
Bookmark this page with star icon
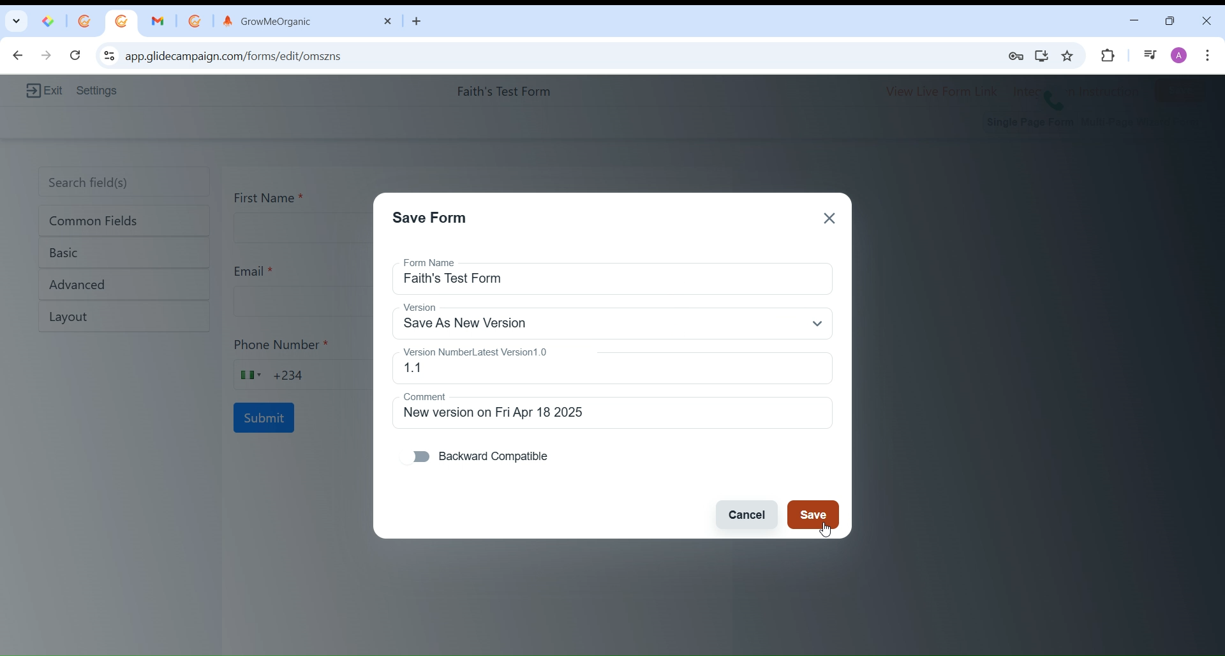click(1068, 56)
